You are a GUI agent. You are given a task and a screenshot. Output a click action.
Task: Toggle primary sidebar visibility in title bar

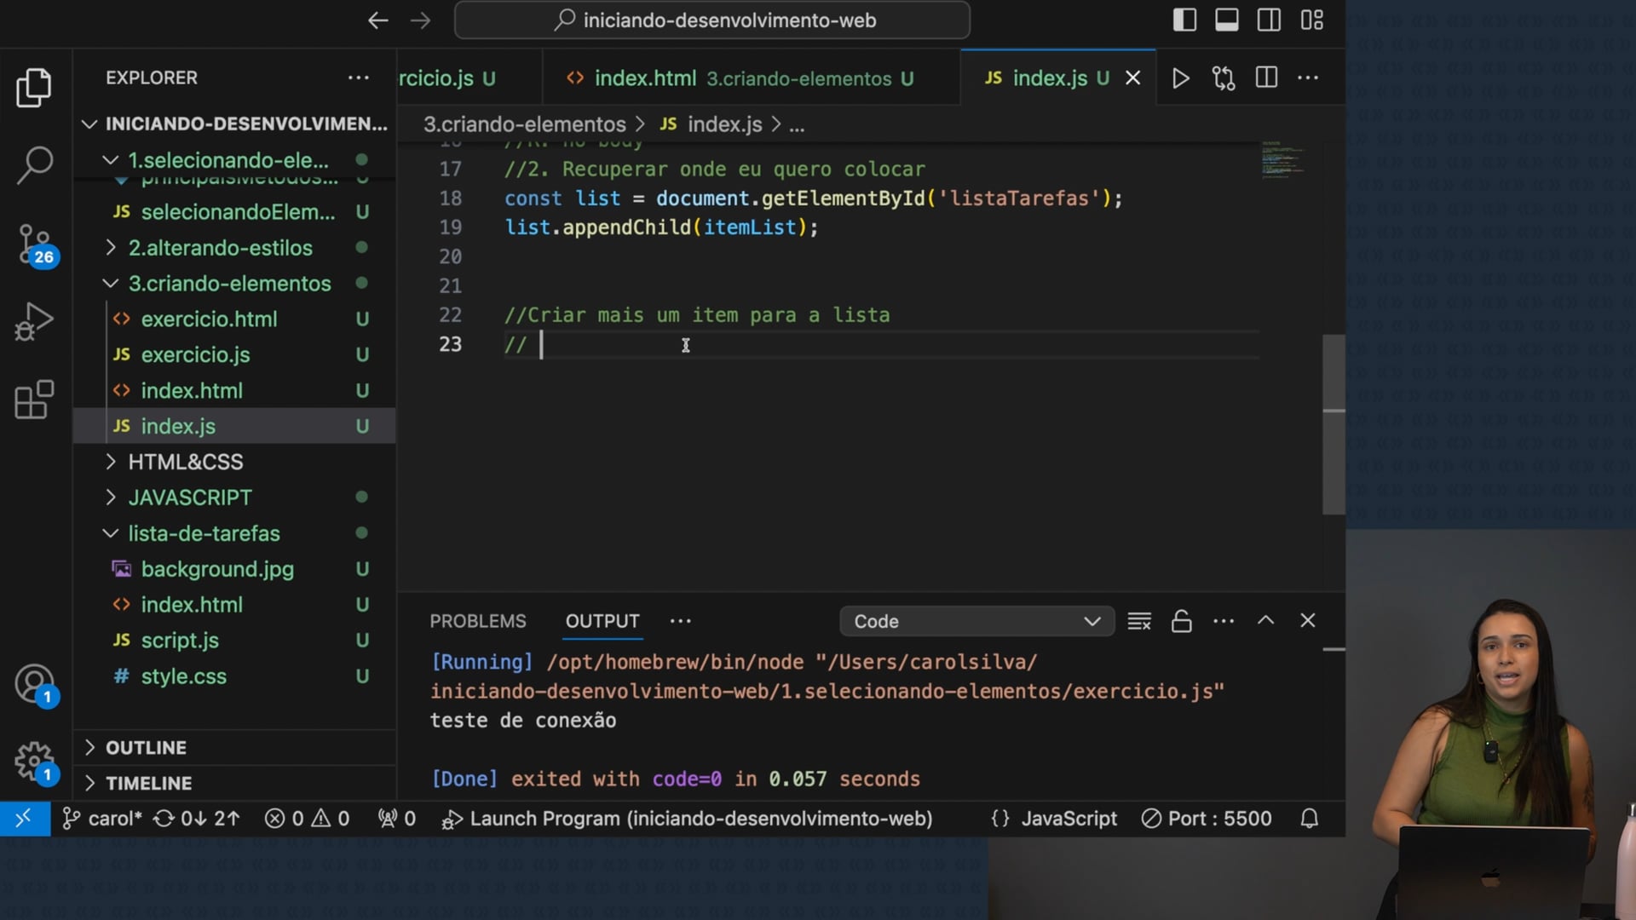pos(1184,20)
